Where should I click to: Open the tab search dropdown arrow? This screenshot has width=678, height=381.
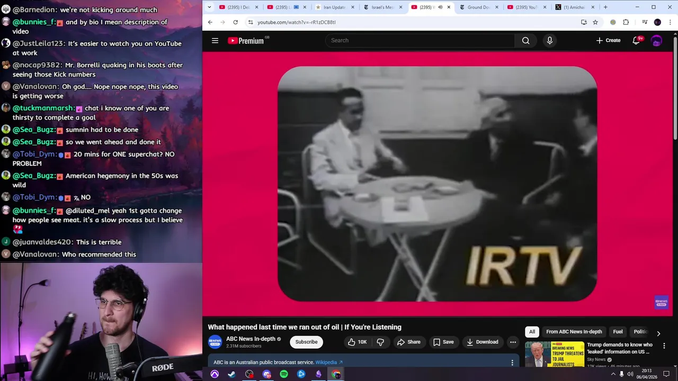209,7
